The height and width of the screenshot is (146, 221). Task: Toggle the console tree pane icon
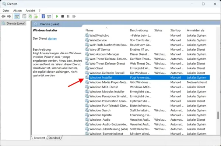[x=17, y=17]
